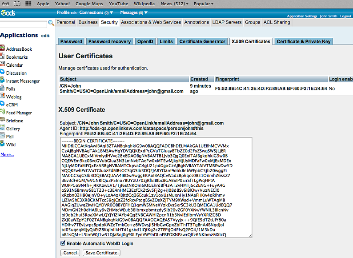Open the Calendar app icon

point(3,65)
